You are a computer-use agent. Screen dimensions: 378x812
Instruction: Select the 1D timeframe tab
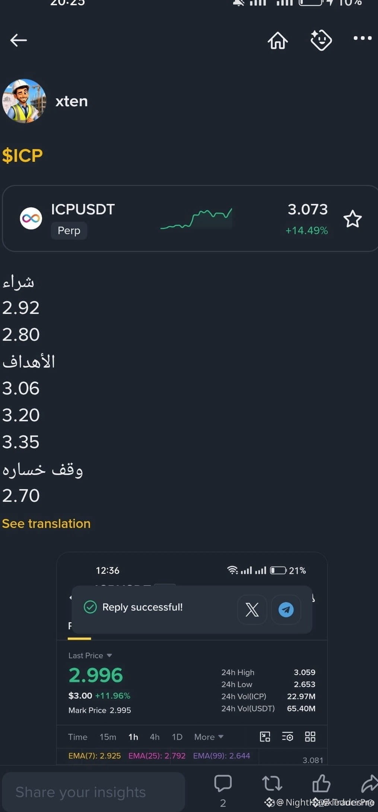pos(177,737)
